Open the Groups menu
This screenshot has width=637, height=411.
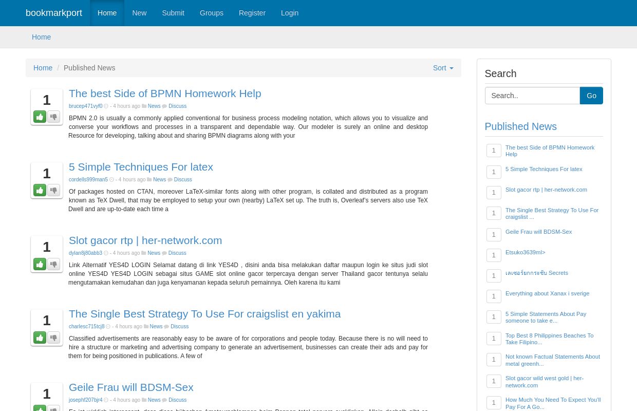211,13
